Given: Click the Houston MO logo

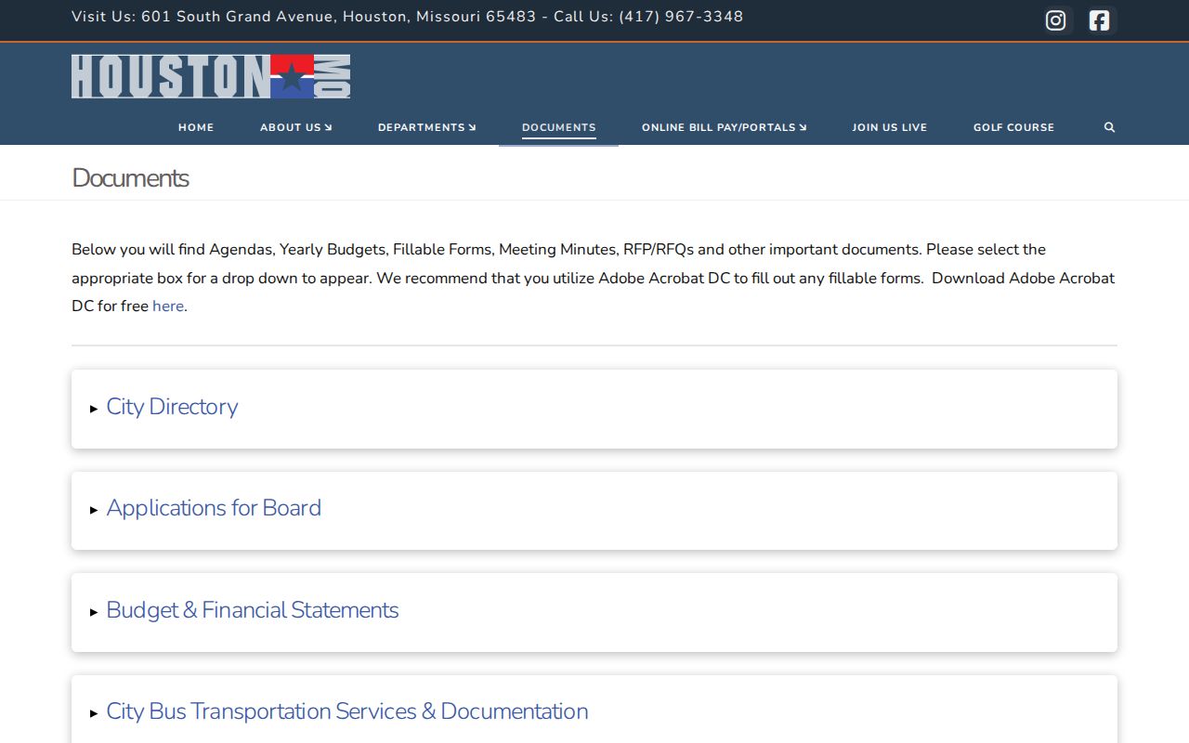Looking at the screenshot, I should [x=211, y=76].
